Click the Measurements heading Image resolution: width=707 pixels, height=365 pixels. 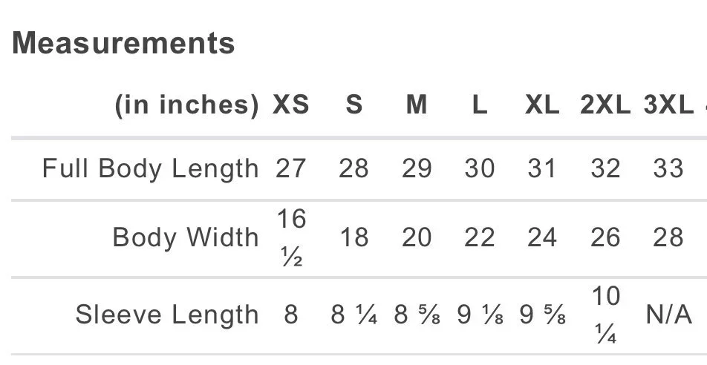click(123, 43)
